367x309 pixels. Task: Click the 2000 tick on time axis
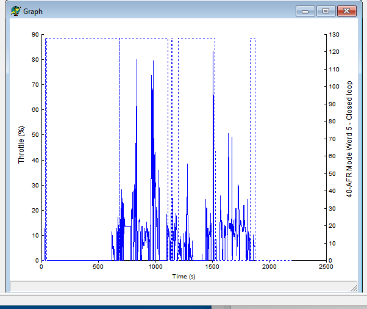point(269,267)
